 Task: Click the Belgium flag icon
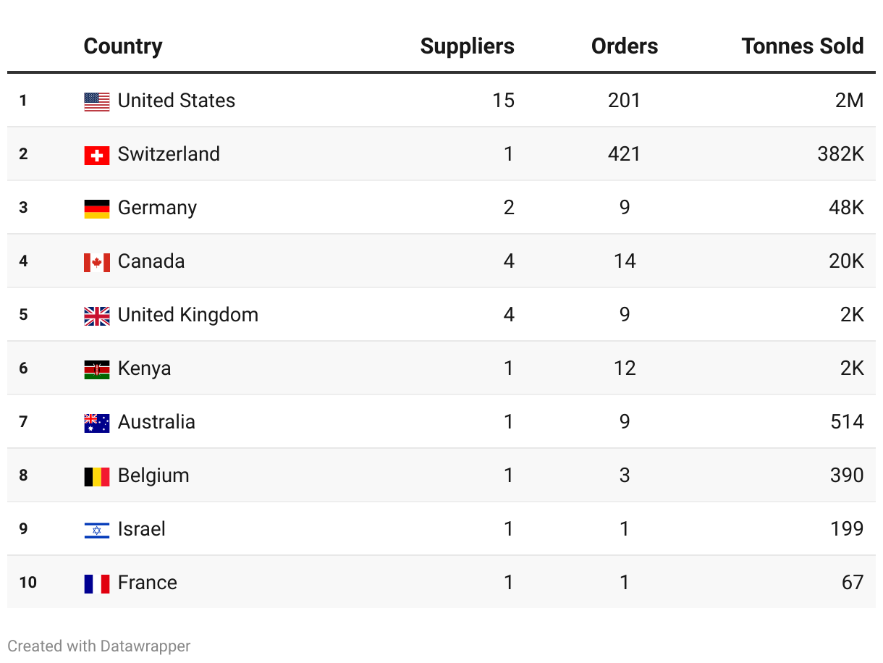tap(97, 476)
